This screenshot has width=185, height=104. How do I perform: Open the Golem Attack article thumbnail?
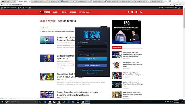47,94
